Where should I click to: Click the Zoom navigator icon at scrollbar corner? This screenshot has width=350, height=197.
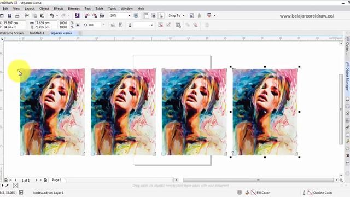[x=341, y=180]
